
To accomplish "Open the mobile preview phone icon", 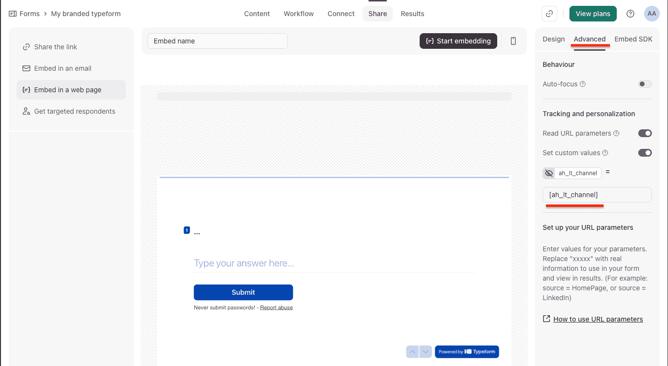I will pyautogui.click(x=513, y=41).
